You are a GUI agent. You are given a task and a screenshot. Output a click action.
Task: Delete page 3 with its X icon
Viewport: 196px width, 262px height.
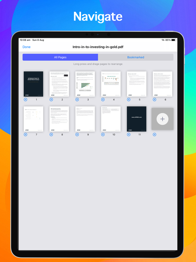pos(77,100)
